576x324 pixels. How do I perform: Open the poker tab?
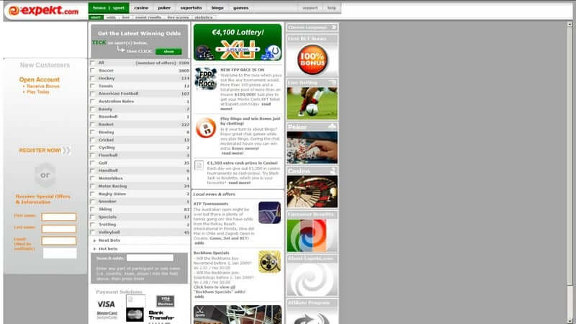coord(164,8)
